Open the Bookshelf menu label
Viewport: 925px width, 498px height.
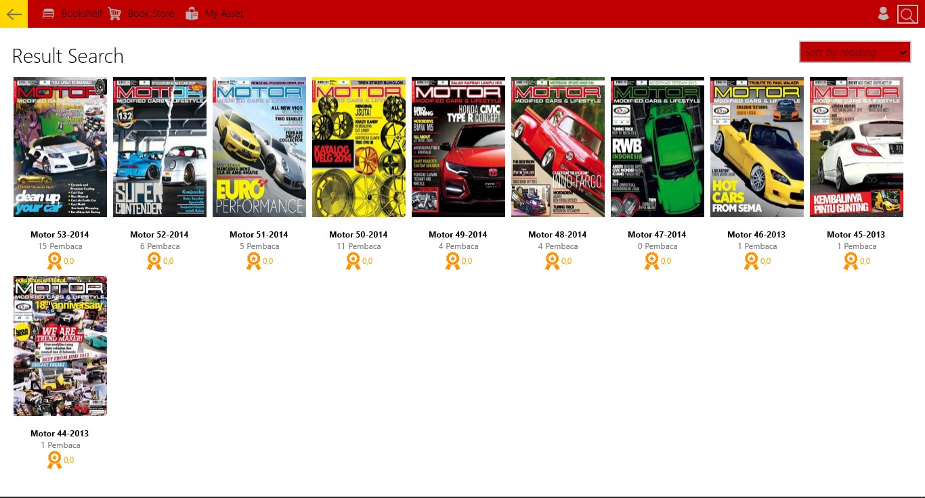click(x=82, y=14)
